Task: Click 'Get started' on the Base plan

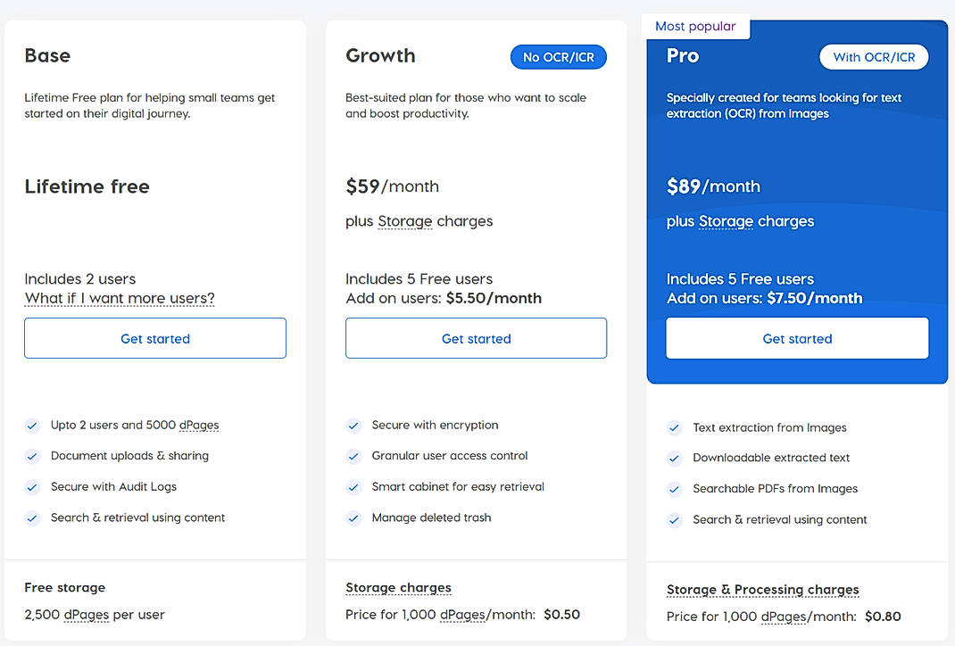Action: [x=154, y=338]
